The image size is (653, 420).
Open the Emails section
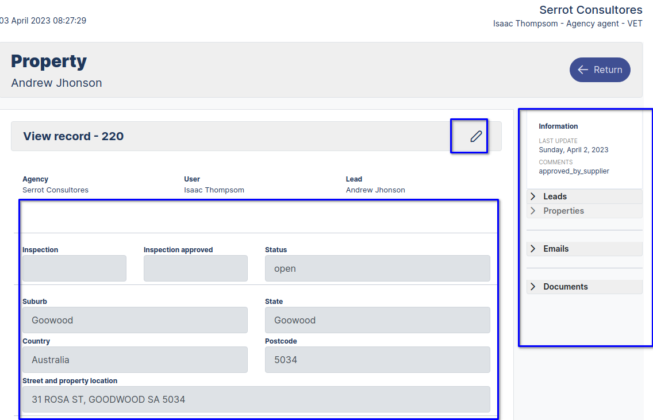pyautogui.click(x=555, y=249)
